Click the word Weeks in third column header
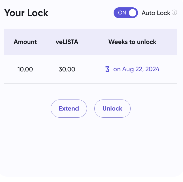This screenshot has height=182, width=183. click(x=118, y=42)
